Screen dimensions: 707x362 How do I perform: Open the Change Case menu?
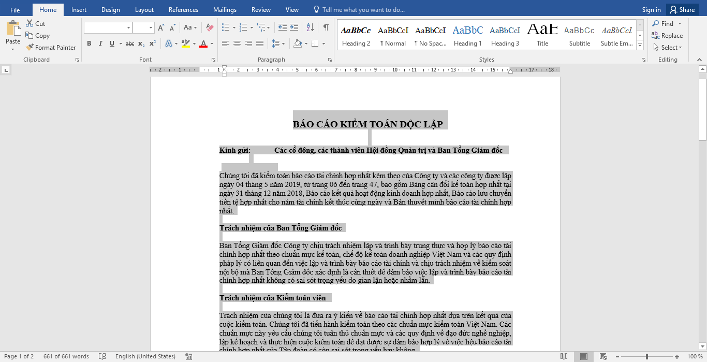click(x=190, y=27)
